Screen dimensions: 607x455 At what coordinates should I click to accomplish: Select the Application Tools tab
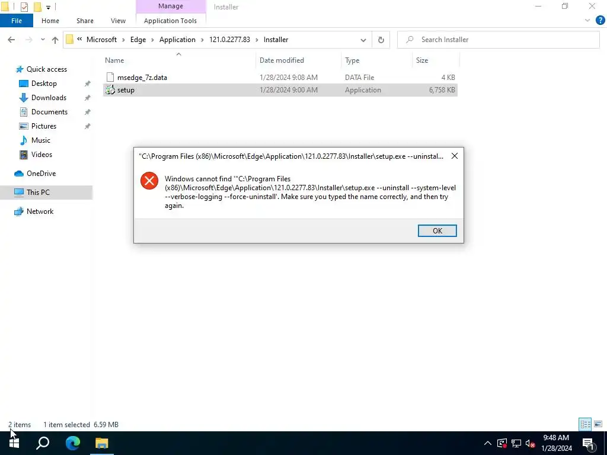(170, 21)
